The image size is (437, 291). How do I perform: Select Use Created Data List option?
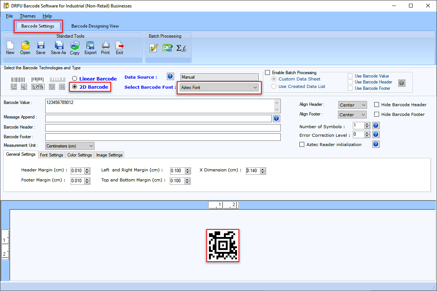coord(274,86)
